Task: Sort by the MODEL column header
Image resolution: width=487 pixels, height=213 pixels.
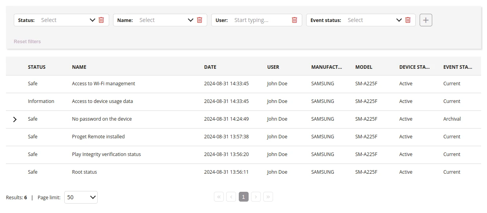Action: (x=364, y=67)
